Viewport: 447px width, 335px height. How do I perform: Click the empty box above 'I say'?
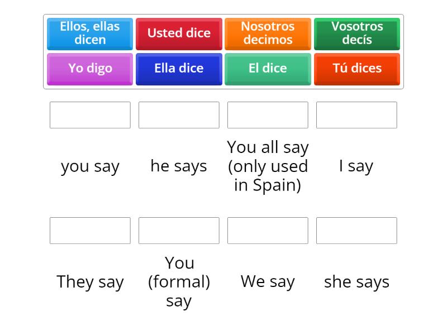(x=356, y=115)
